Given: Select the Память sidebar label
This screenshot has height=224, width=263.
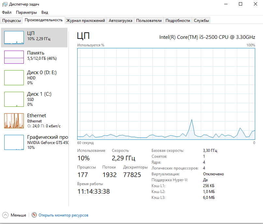Looking at the screenshot, I should (36, 53).
